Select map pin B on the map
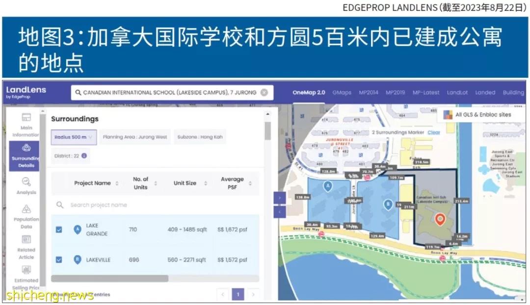Viewport: 530px width, 305px height. point(388,204)
